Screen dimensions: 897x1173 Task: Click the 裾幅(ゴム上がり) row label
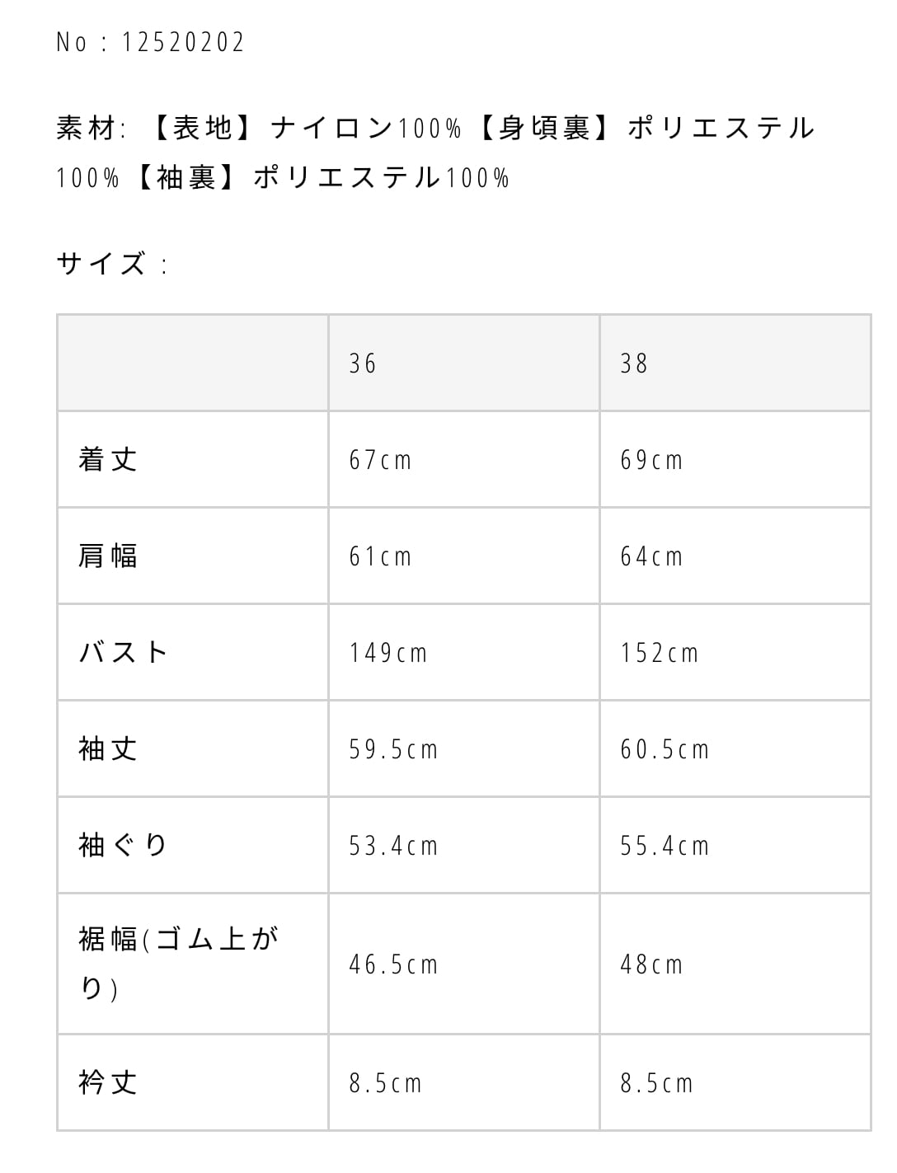[x=178, y=963]
